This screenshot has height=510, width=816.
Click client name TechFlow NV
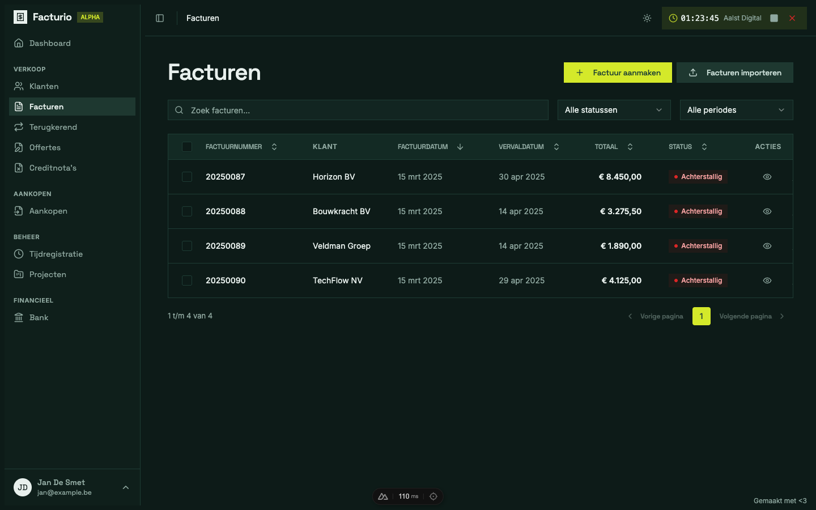338,280
